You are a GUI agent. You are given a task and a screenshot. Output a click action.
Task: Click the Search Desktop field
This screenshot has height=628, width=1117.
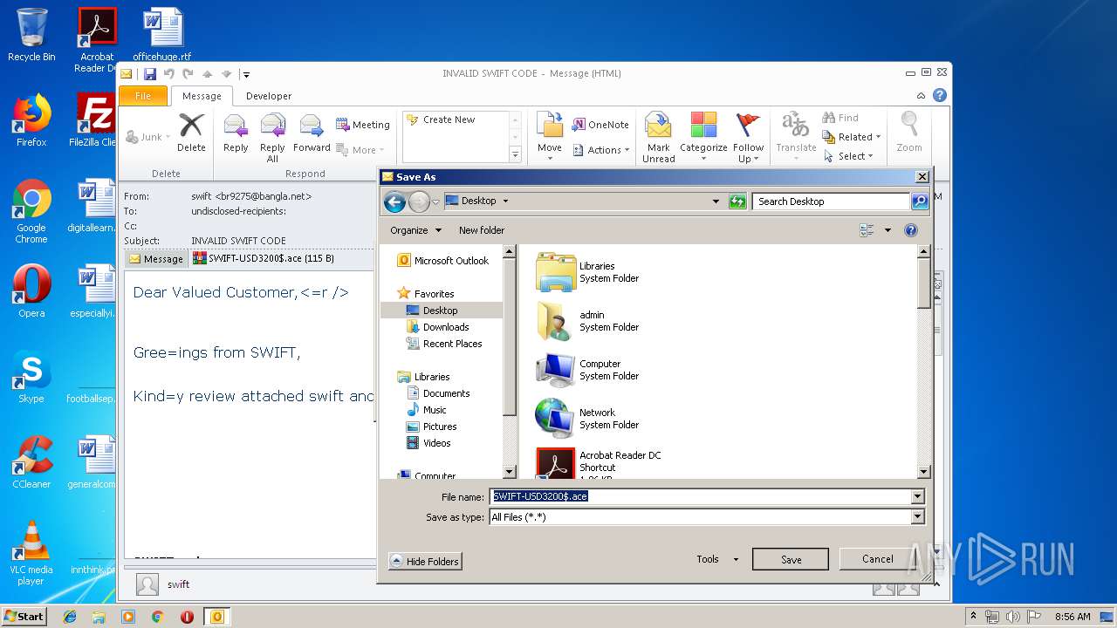click(x=831, y=201)
